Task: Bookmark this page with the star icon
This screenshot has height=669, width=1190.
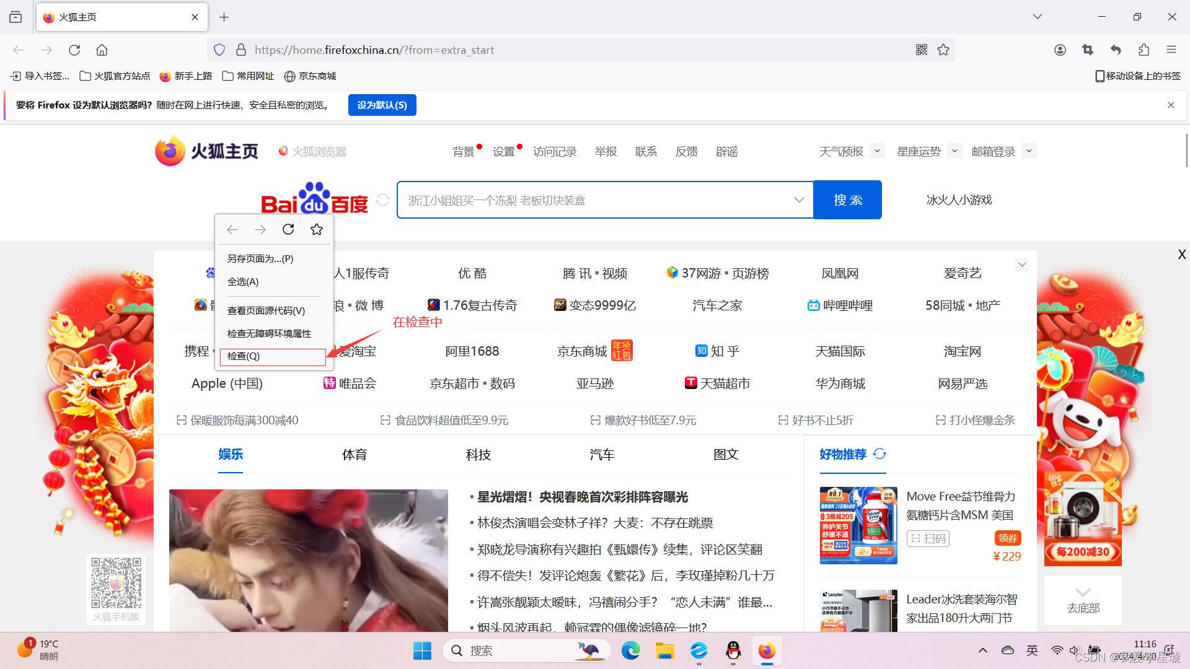Action: point(943,50)
